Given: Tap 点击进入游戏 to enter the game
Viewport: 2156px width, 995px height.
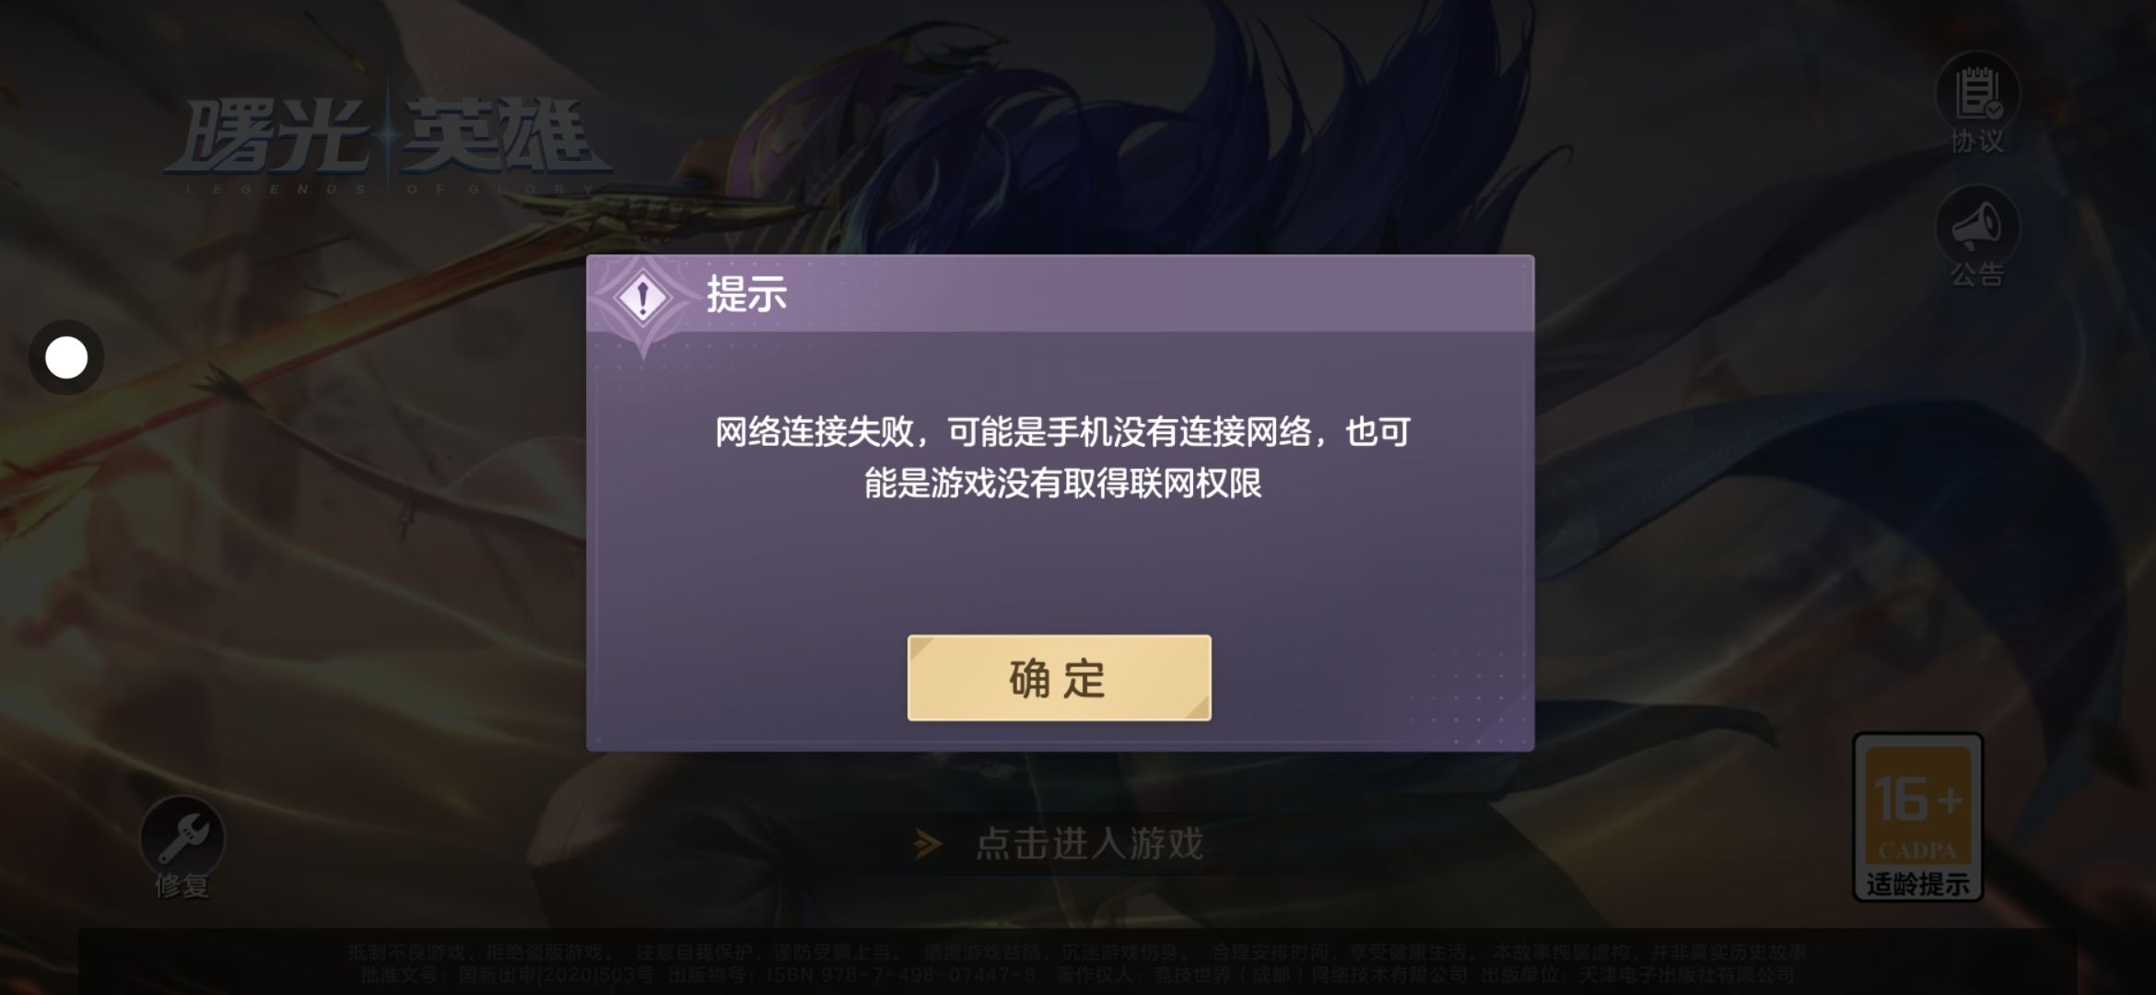Looking at the screenshot, I should pos(1089,844).
